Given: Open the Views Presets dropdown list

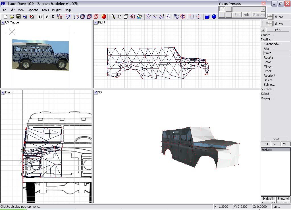Looking at the screenshot, I should click(263, 9).
